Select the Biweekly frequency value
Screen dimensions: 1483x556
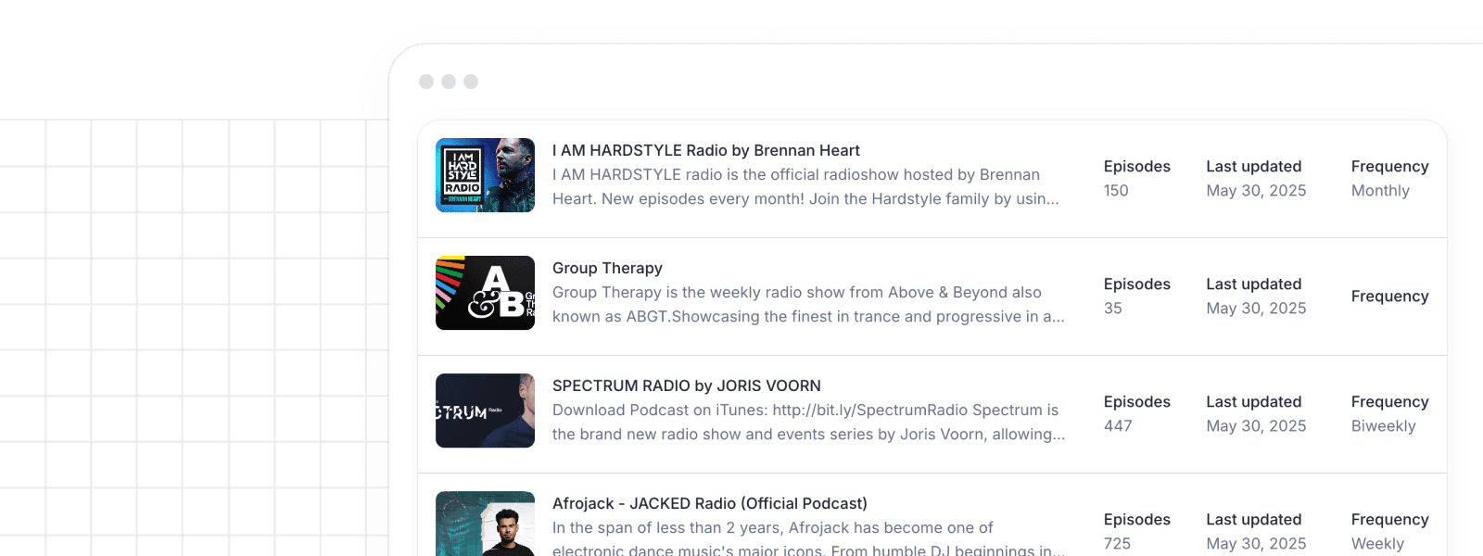pyautogui.click(x=1383, y=426)
